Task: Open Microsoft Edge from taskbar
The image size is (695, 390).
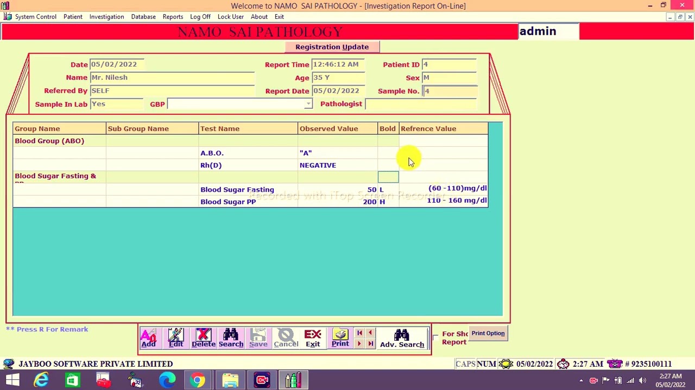Action: point(167,380)
